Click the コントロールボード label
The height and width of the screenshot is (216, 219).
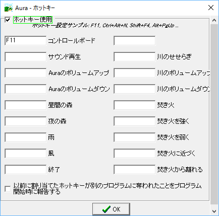coord(72,41)
